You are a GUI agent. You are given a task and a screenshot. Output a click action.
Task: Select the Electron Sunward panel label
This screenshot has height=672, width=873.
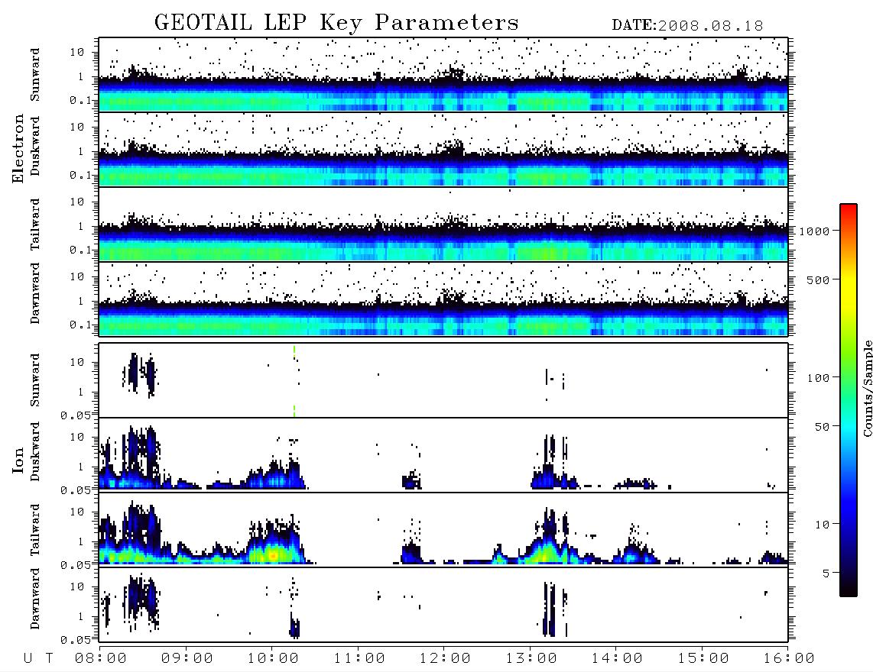pos(35,75)
